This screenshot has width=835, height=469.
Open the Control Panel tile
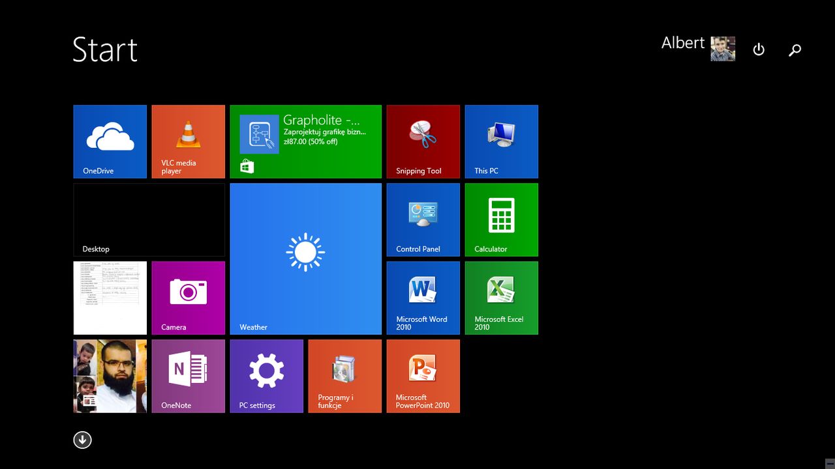point(423,220)
